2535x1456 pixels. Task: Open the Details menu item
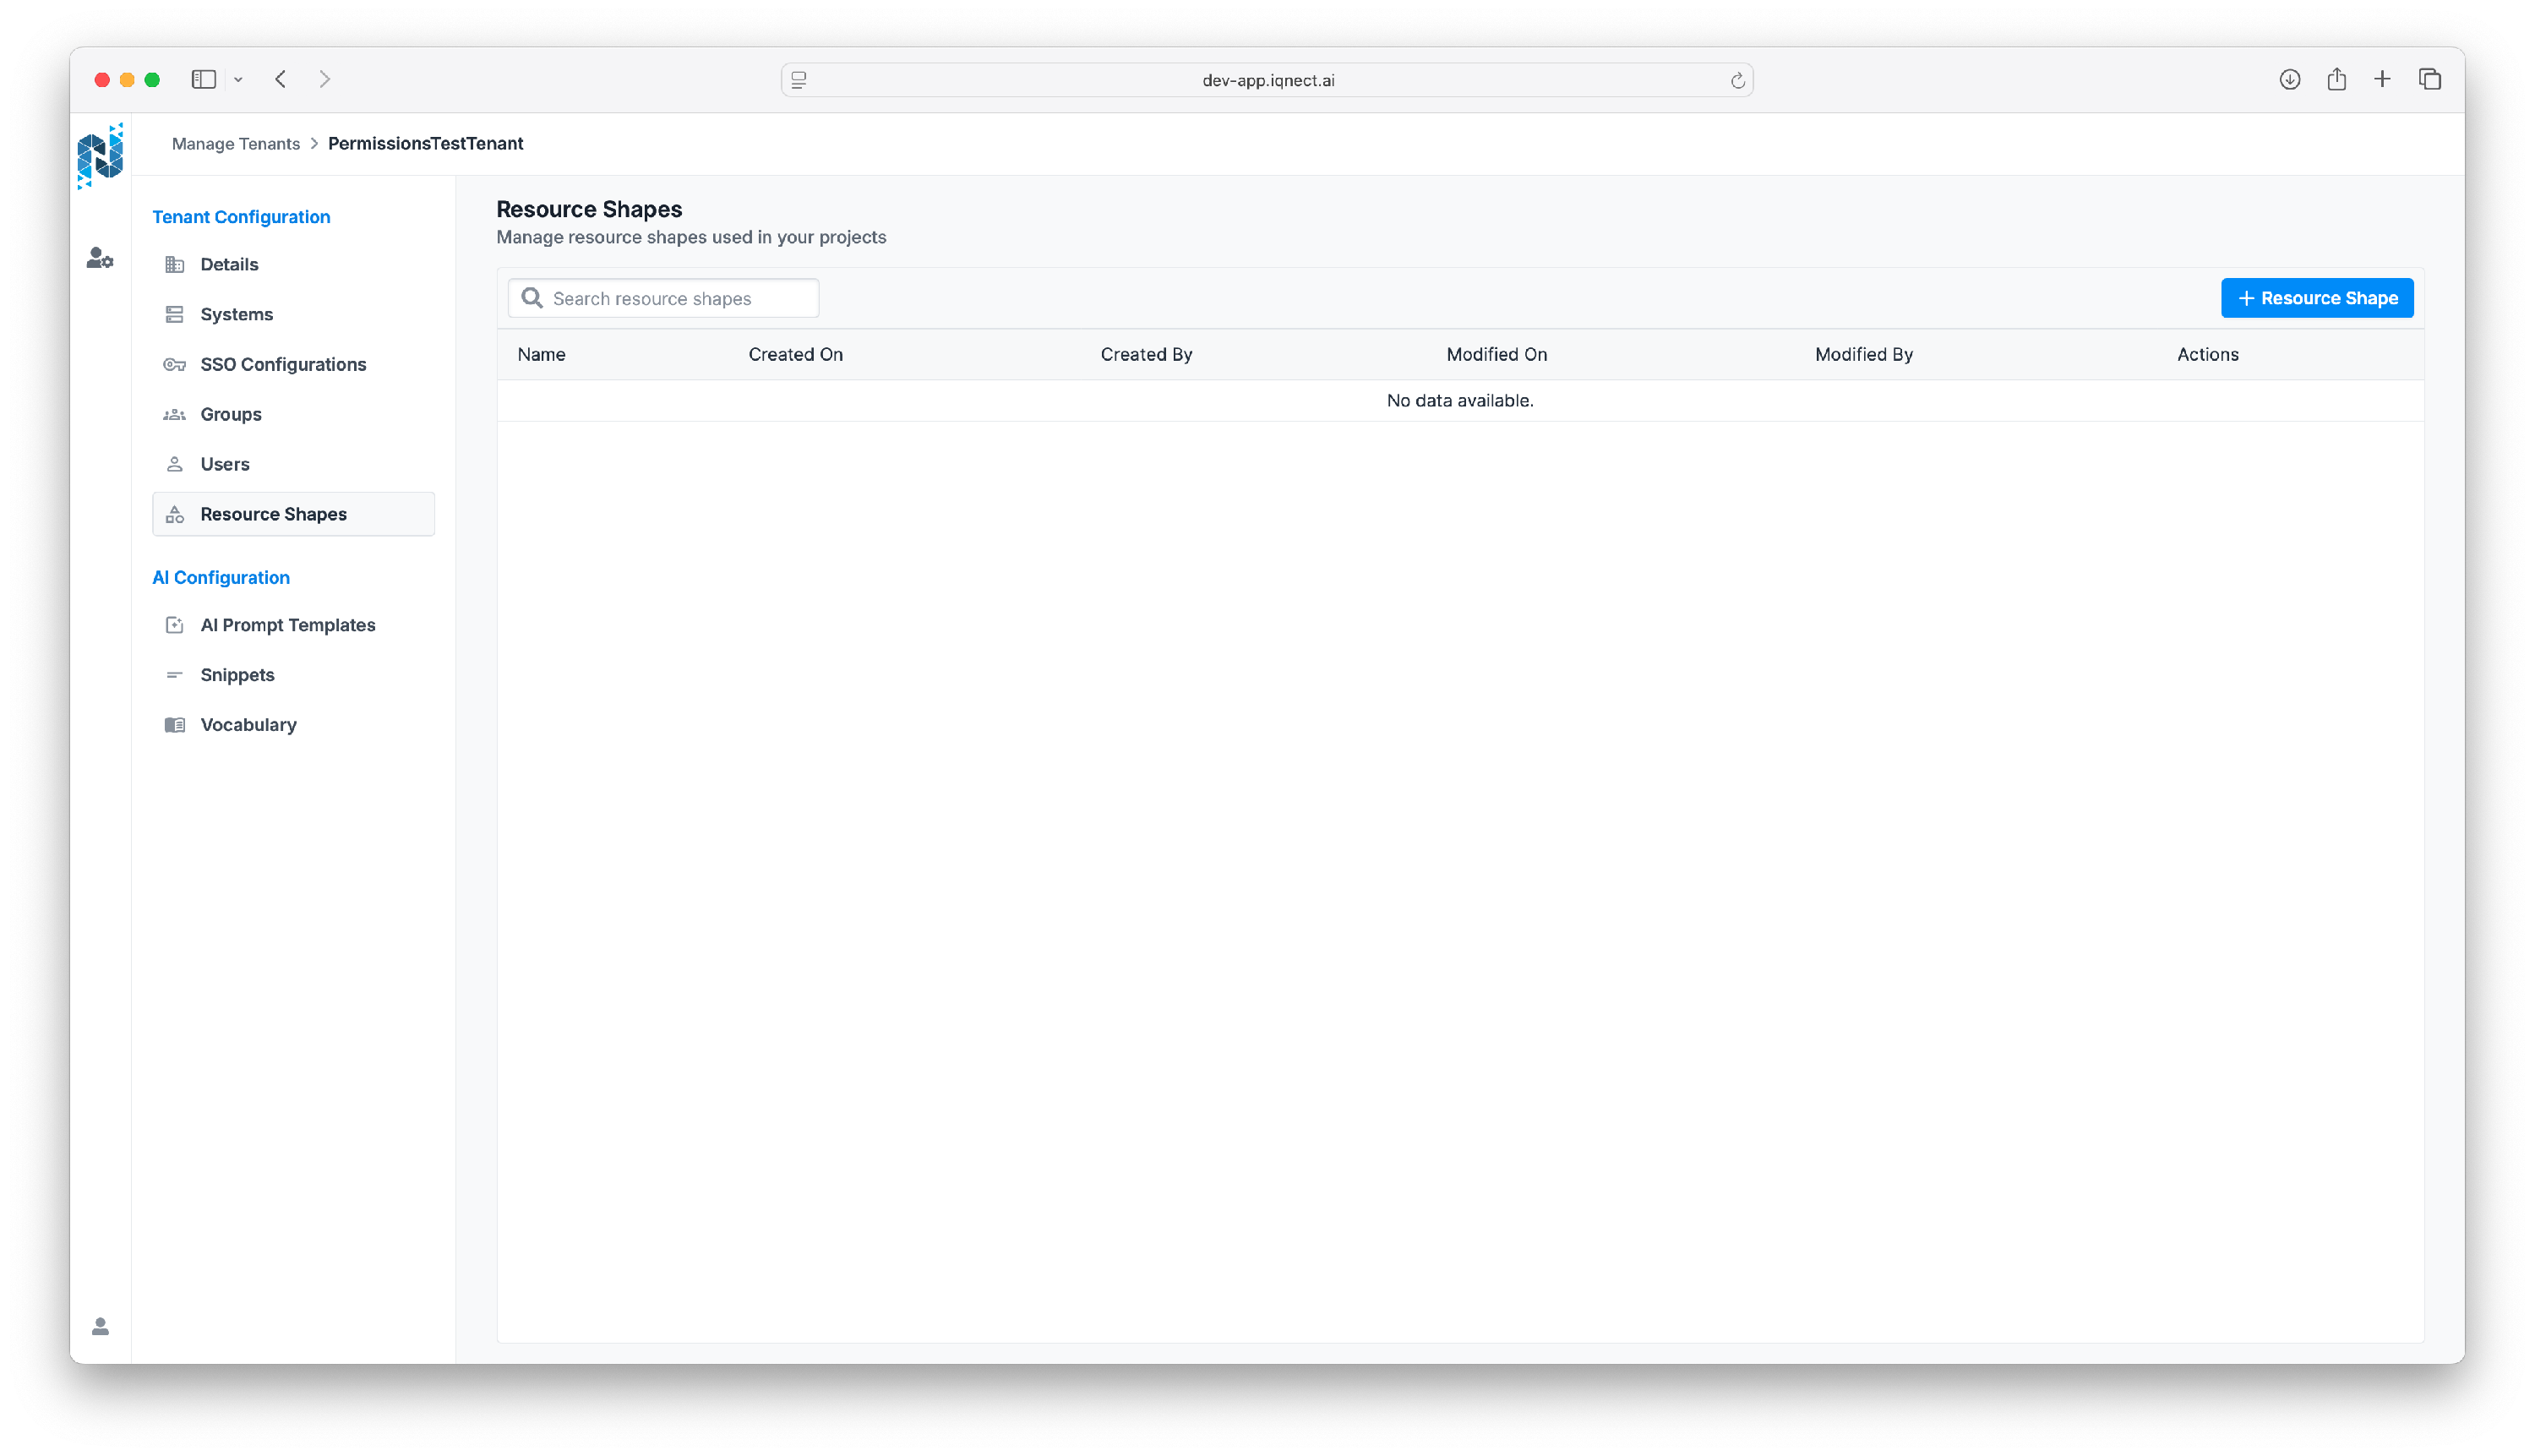tap(229, 264)
